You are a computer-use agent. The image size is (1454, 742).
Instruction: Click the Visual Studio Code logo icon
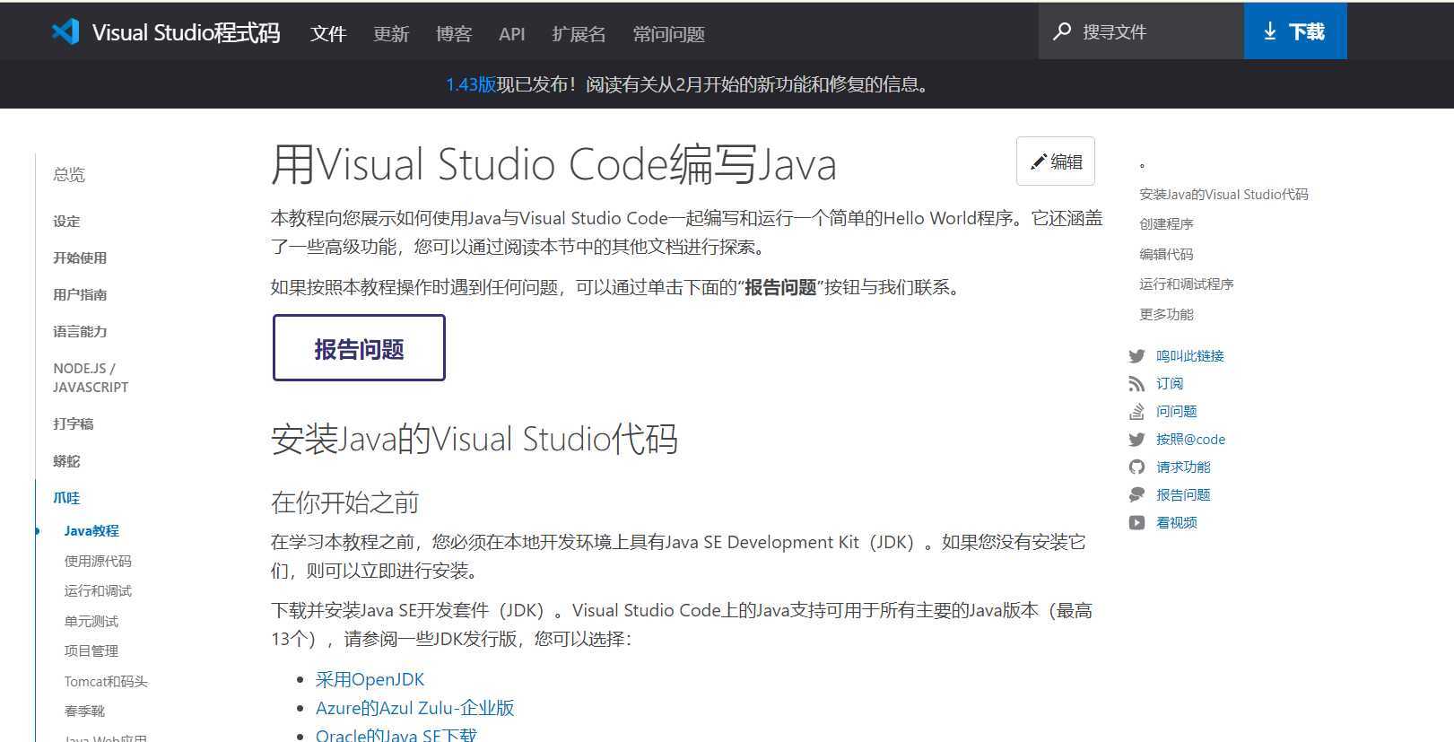(65, 32)
